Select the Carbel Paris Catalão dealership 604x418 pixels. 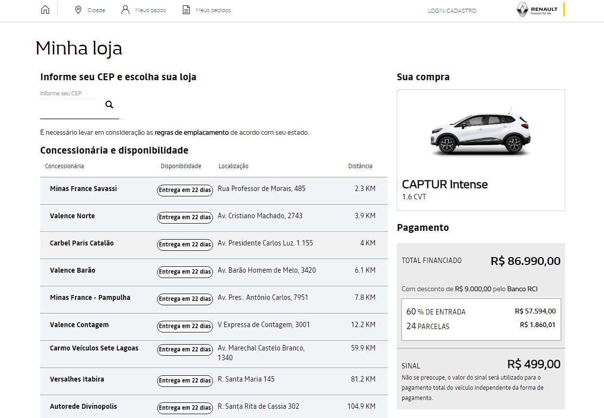click(x=82, y=243)
